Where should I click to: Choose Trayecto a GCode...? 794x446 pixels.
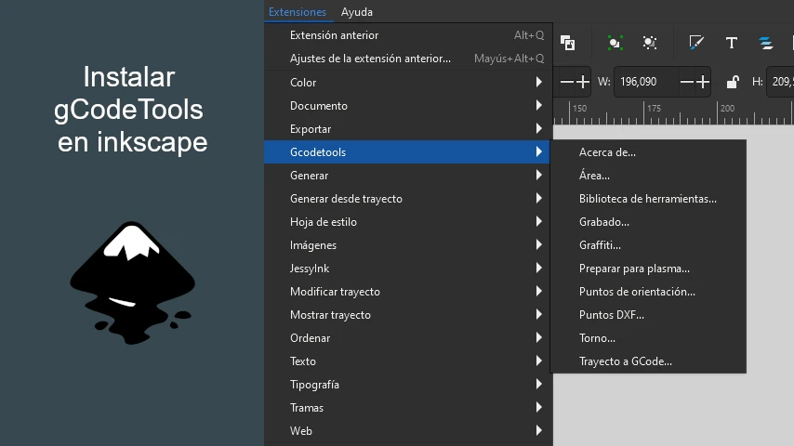[x=648, y=361]
